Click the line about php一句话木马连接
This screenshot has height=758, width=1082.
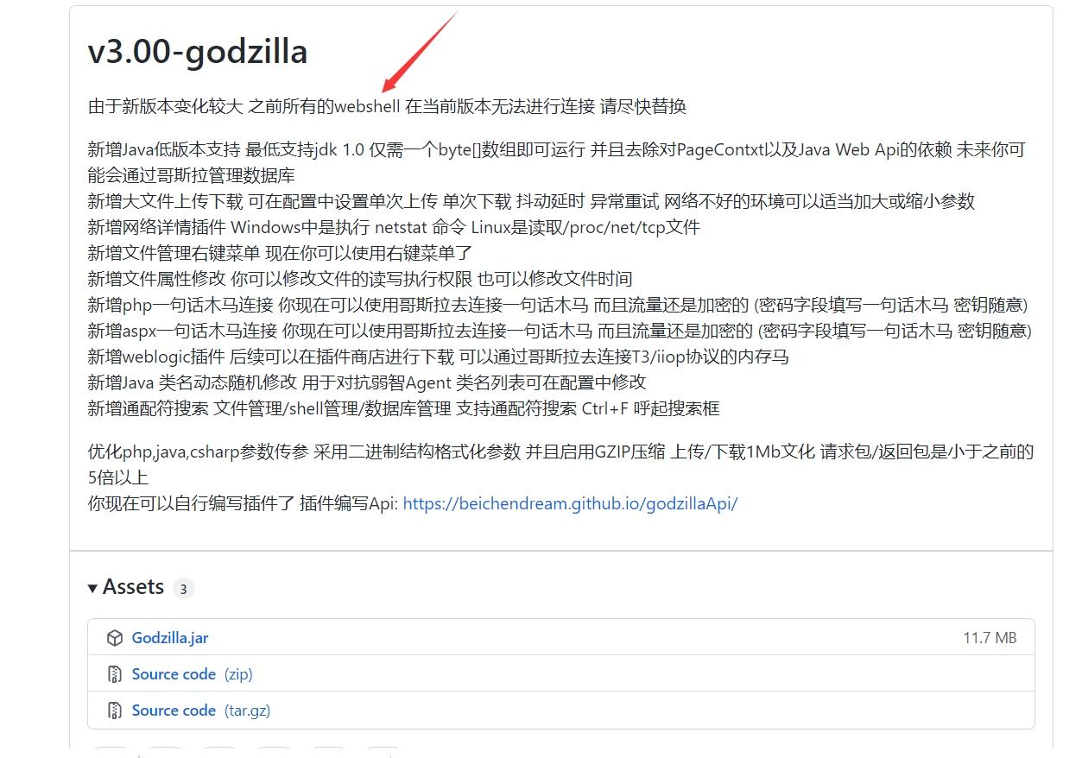tap(558, 305)
